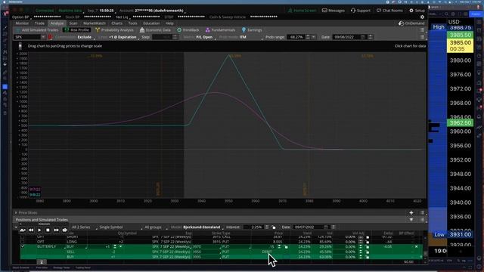Adjust Prob range 68.27% stepper
The height and width of the screenshot is (272, 484).
[x=308, y=37]
